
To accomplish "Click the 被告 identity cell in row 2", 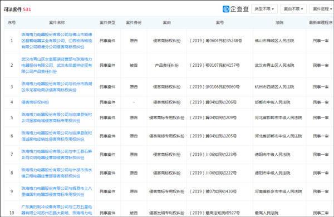I will pyautogui.click(x=134, y=65).
